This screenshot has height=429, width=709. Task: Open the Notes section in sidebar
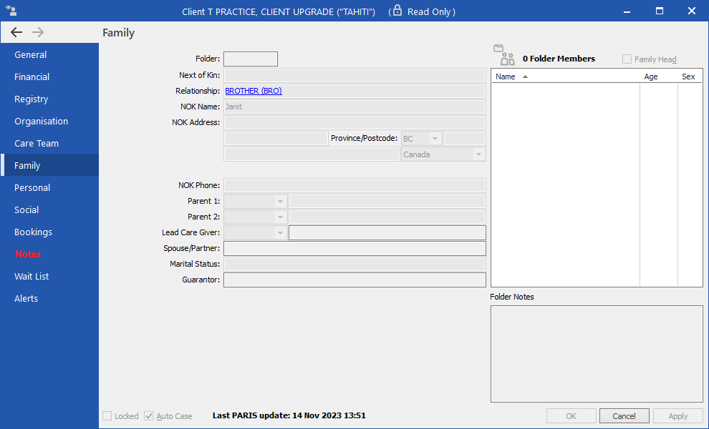tap(28, 254)
